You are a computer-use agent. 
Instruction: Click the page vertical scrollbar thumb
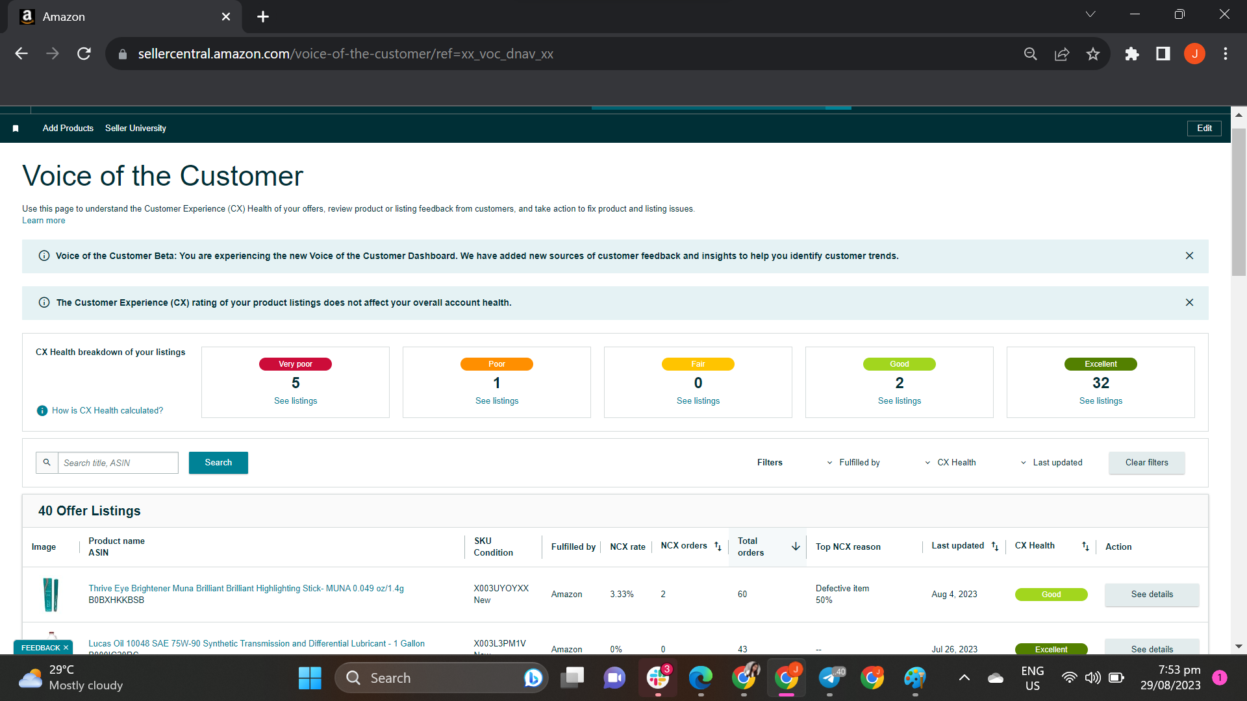1239,203
